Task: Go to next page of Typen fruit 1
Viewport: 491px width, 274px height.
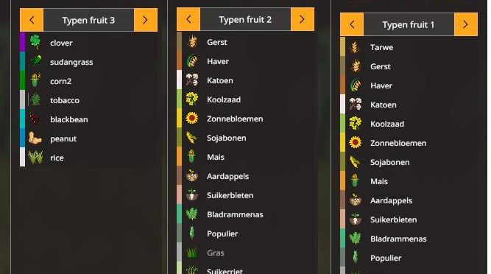Action: 466,24
